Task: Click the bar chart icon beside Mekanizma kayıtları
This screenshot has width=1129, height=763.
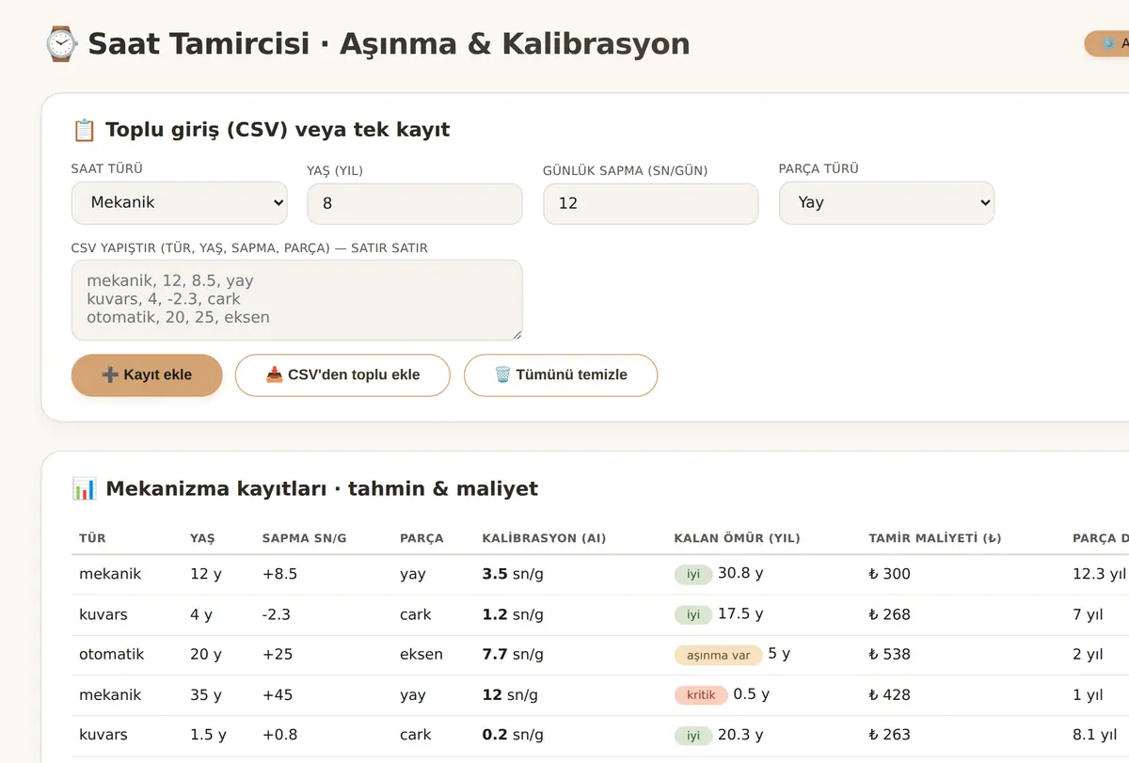Action: 84,488
